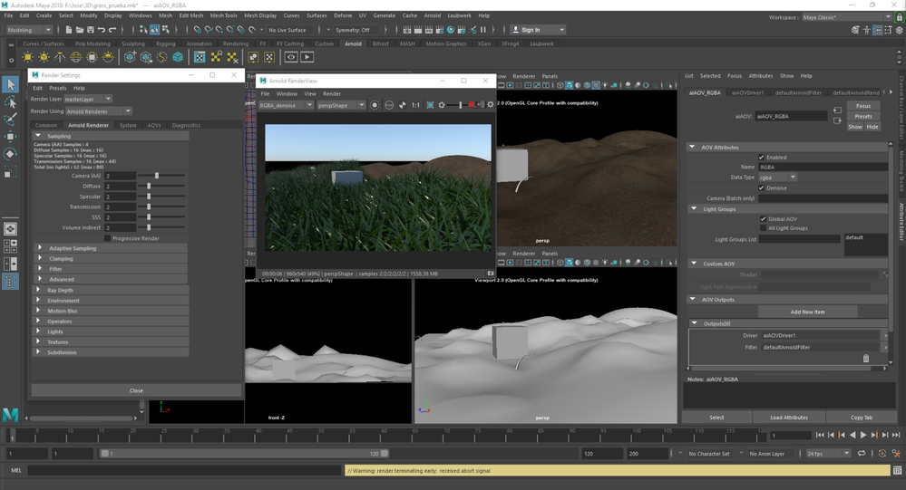Click the Presets button in Attribute Editor
Viewport: 906px width, 490px height.
click(x=863, y=117)
